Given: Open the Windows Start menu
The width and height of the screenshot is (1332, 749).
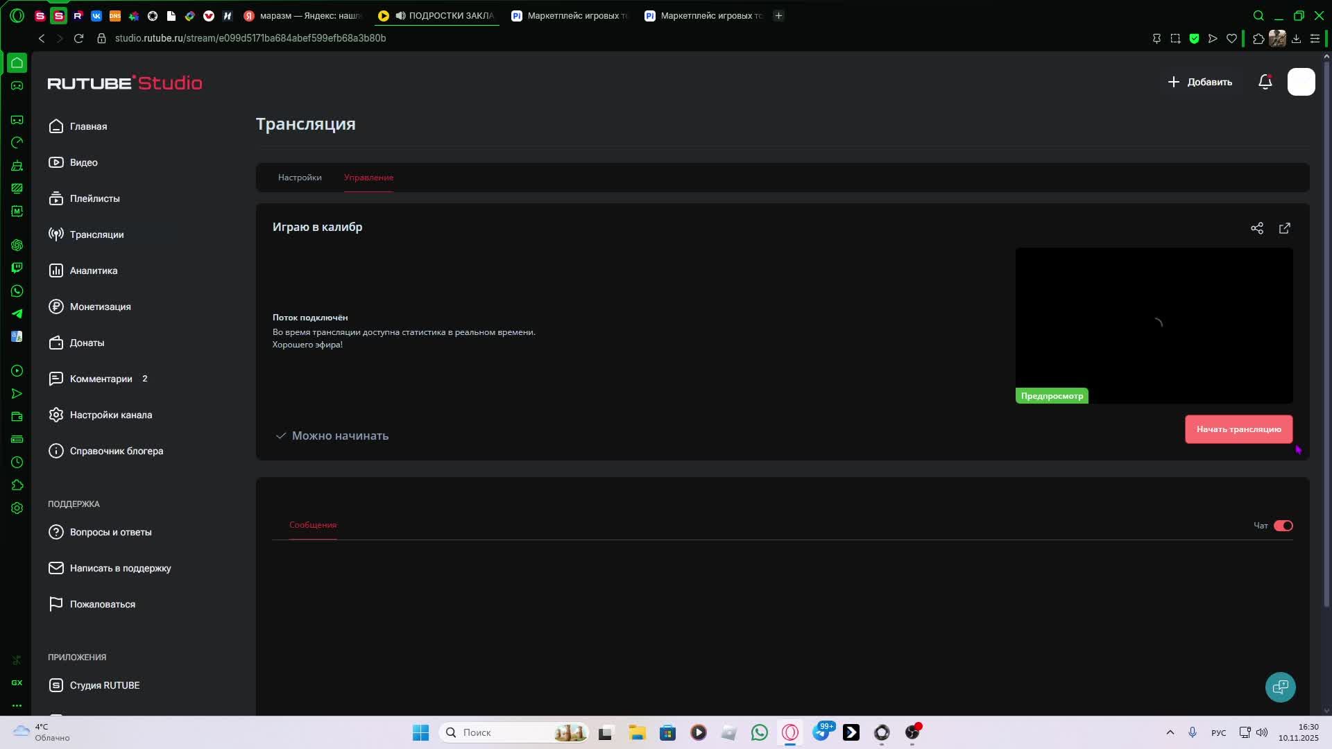Looking at the screenshot, I should tap(420, 732).
